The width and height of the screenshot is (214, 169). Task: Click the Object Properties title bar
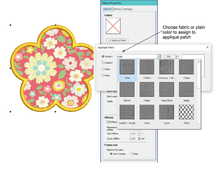129,3
